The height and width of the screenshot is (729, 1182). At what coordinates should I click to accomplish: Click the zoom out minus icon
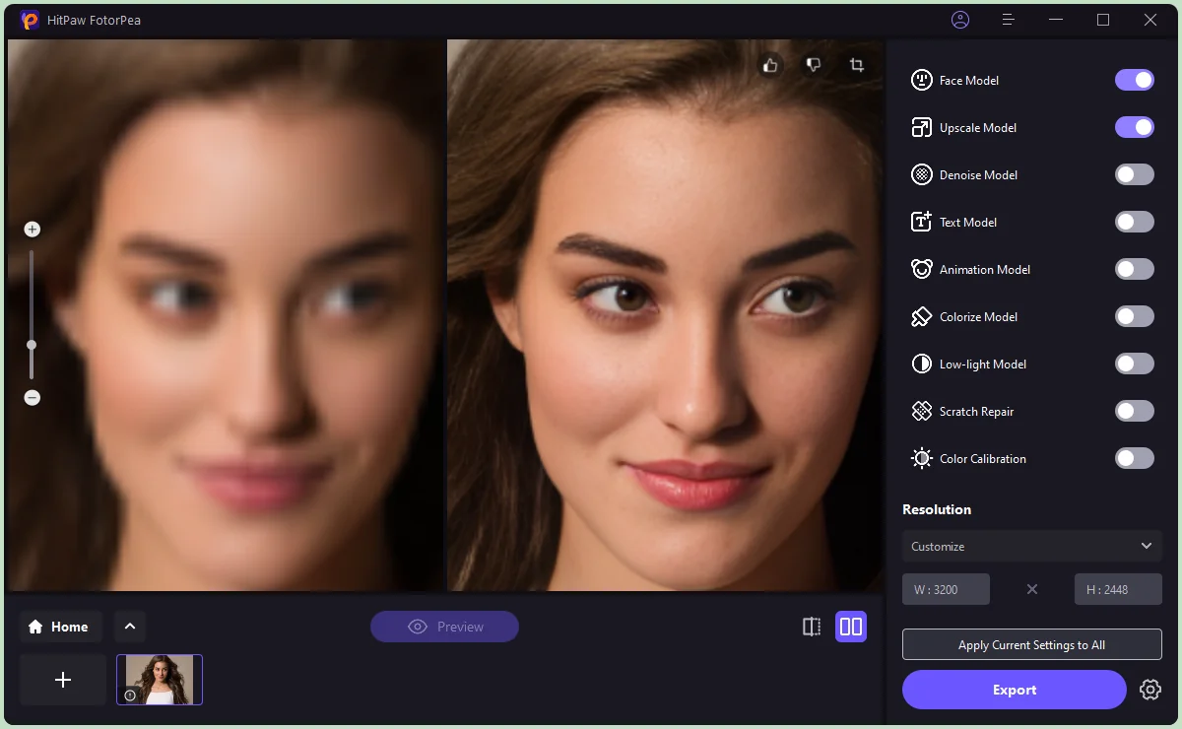tap(32, 398)
